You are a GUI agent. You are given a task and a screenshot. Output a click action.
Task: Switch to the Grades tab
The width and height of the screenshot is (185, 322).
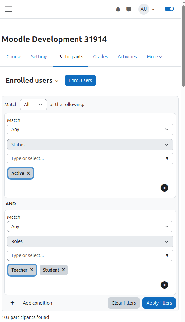tap(101, 57)
